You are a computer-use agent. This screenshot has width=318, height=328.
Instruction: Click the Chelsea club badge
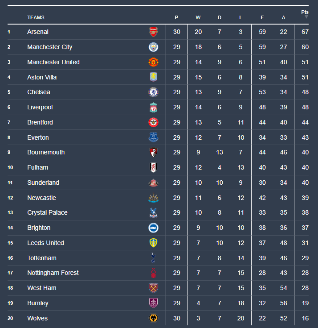tap(153, 92)
